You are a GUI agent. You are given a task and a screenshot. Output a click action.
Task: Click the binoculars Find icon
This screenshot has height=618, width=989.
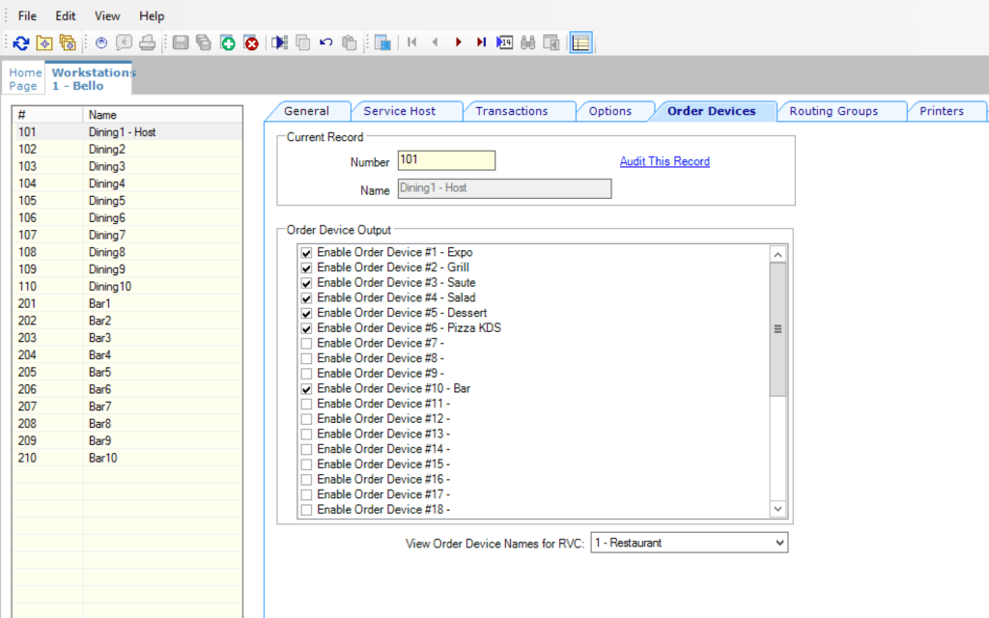[x=528, y=42]
